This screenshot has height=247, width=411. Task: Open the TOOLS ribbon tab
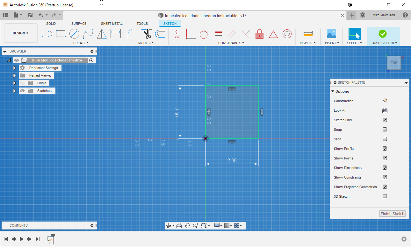click(142, 23)
